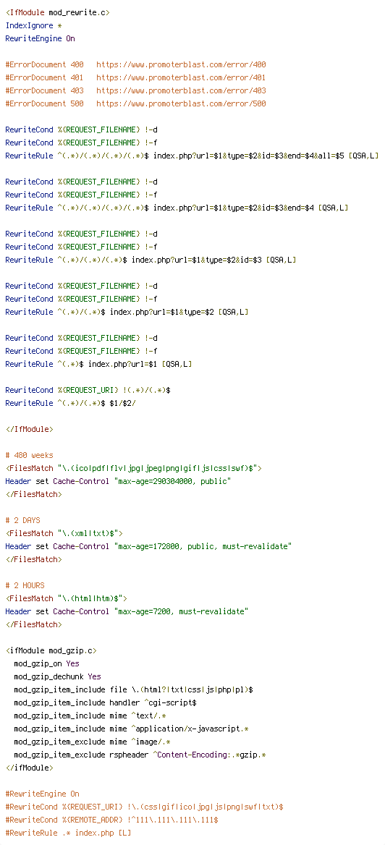
Task: Select the RewriteEngine On line
Action: tap(40, 38)
